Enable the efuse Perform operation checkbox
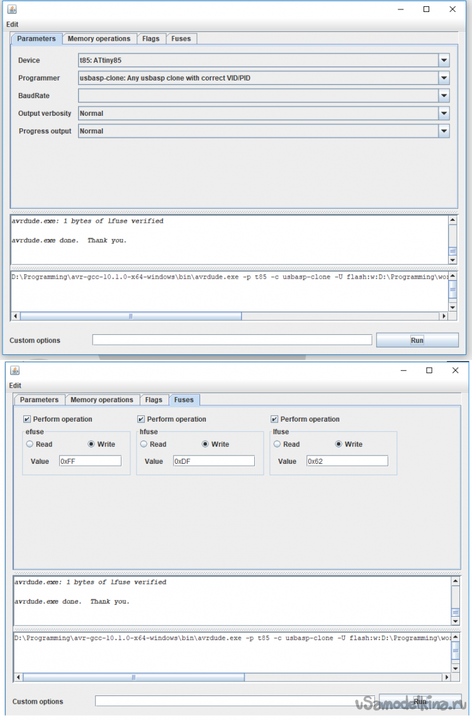This screenshot has width=472, height=720. (27, 419)
